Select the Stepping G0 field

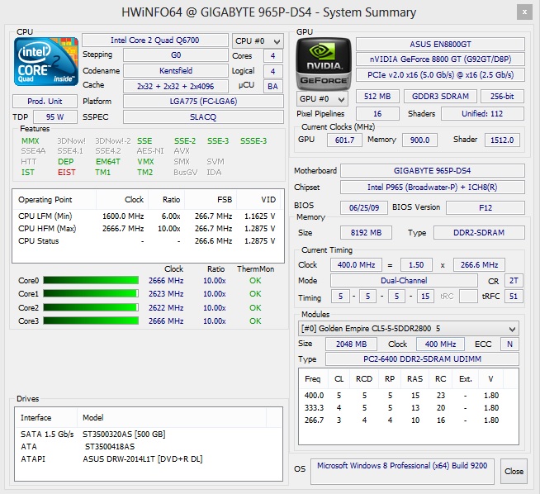(x=176, y=55)
